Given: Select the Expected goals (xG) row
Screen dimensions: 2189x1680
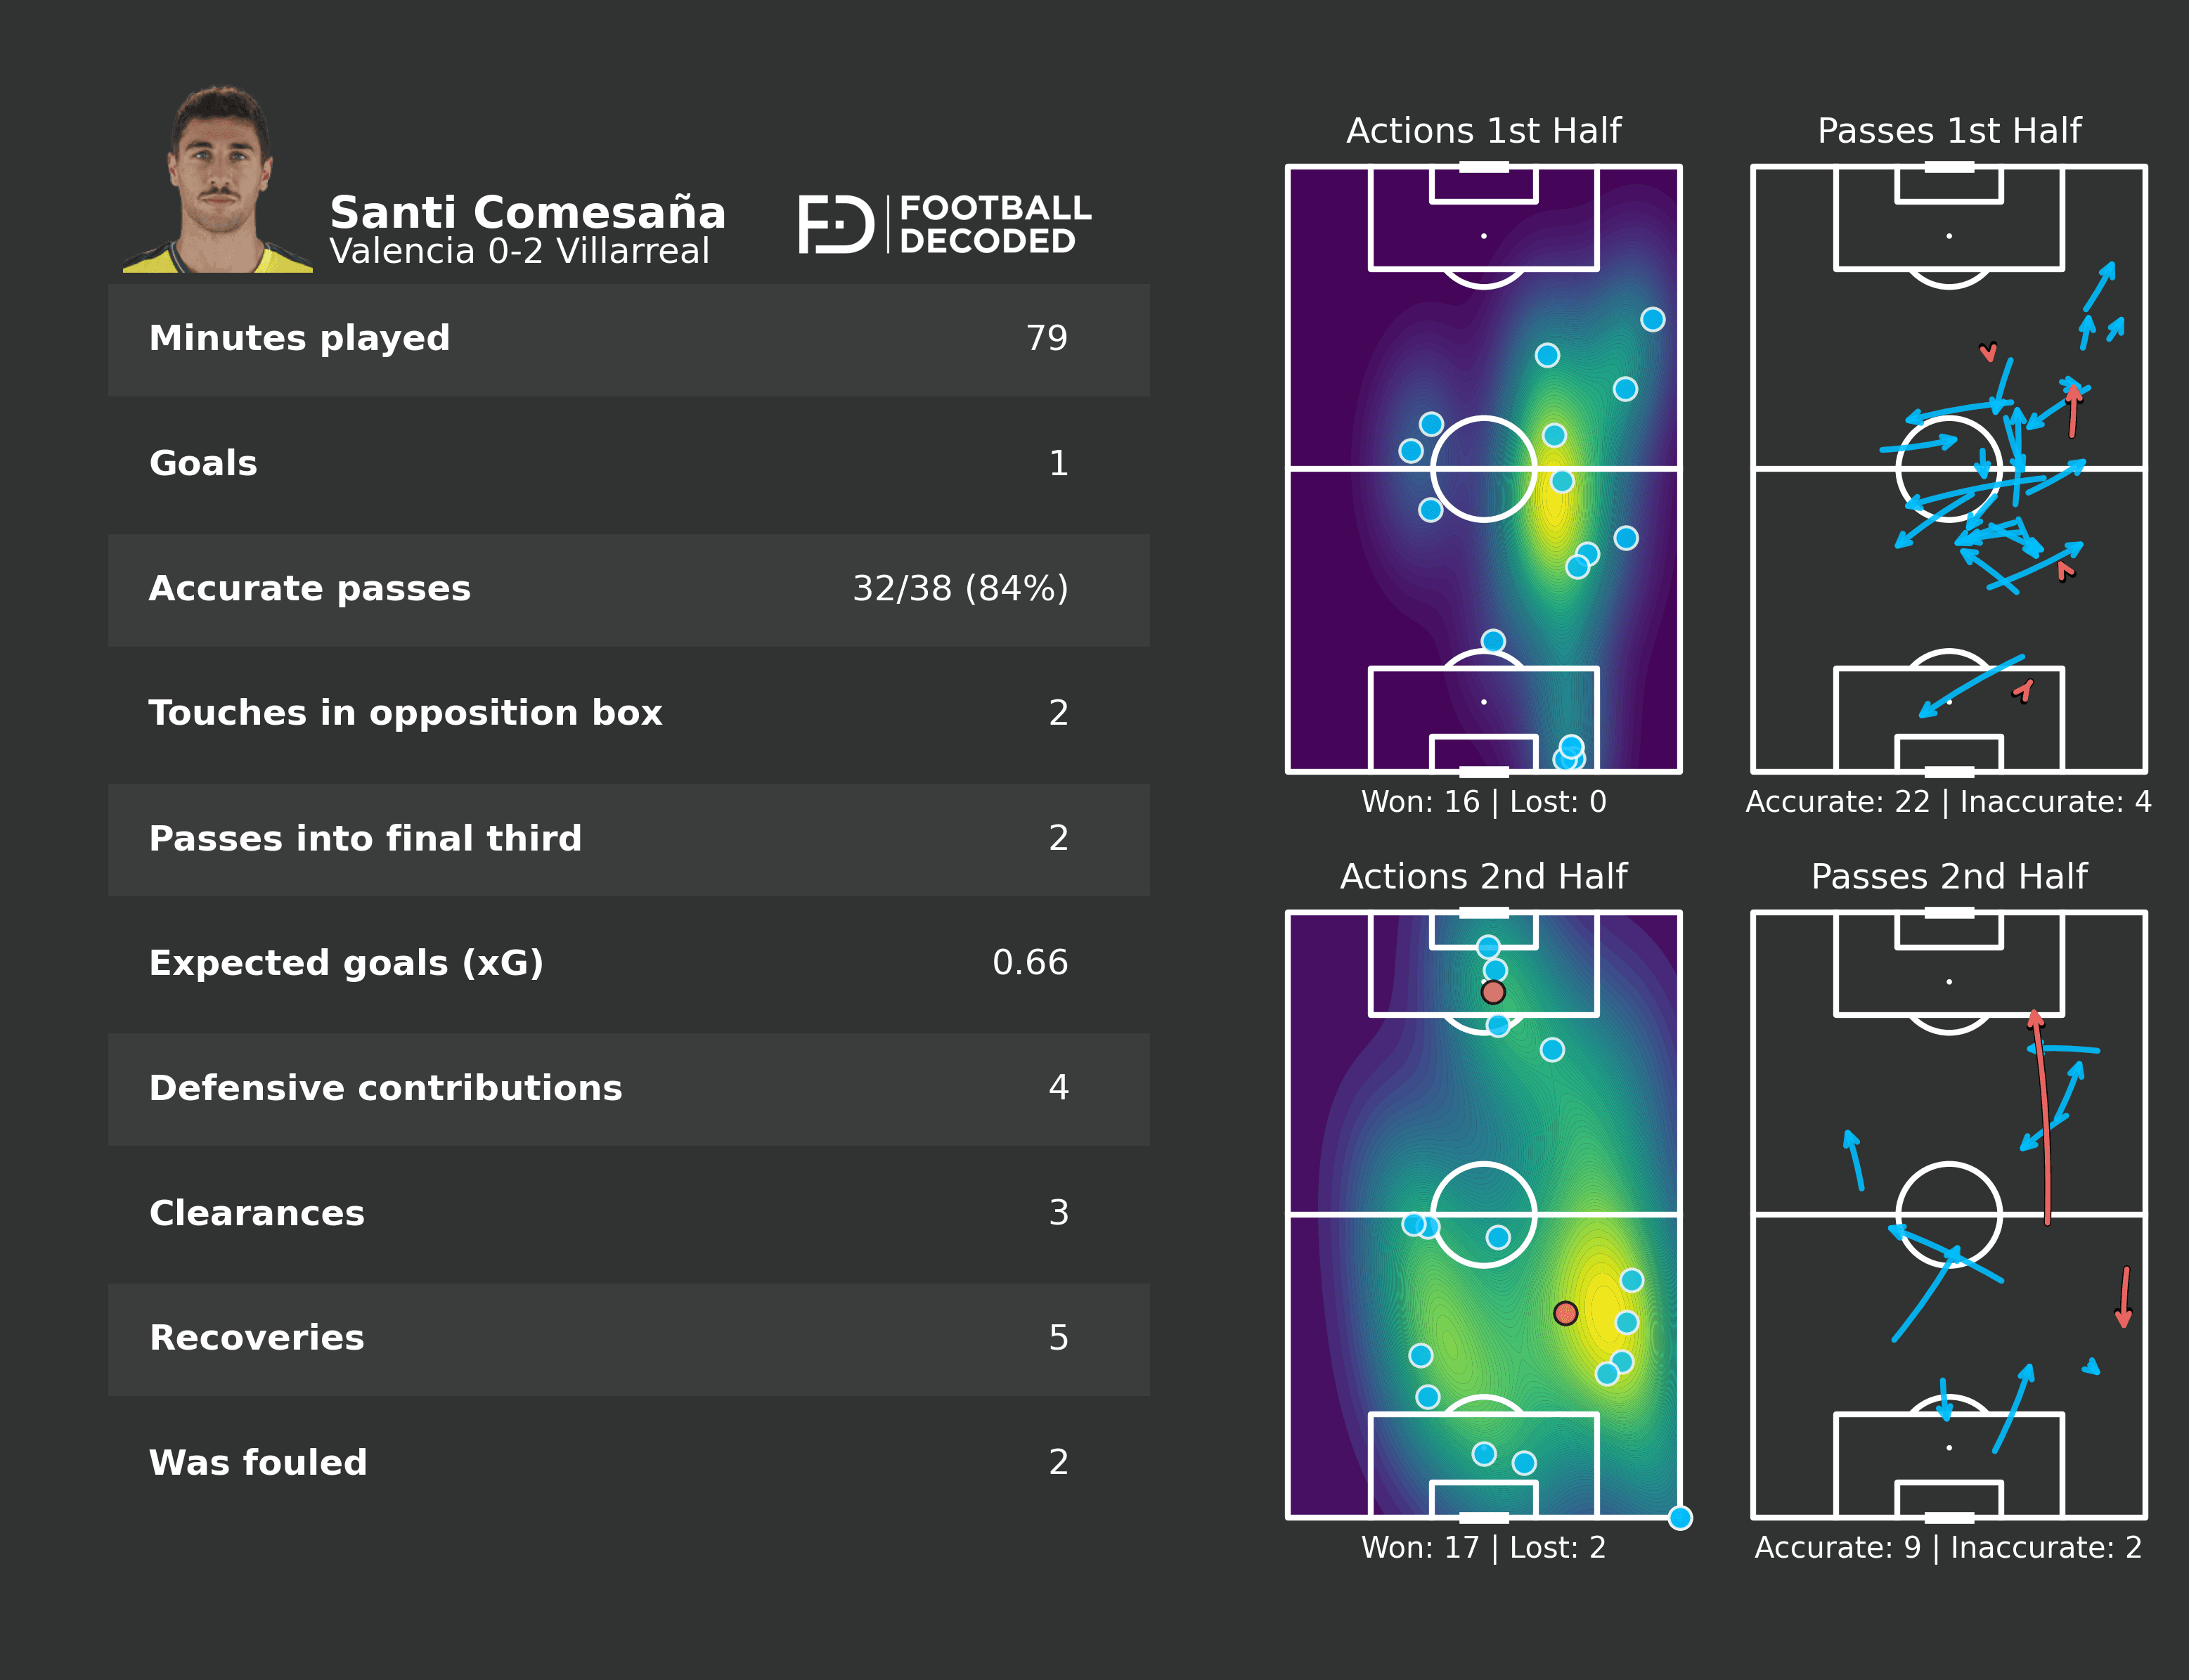Looking at the screenshot, I should [628, 963].
